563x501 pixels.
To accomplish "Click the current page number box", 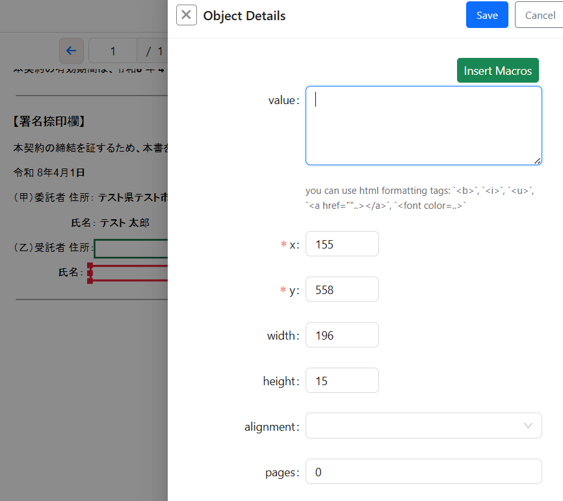I will point(112,51).
